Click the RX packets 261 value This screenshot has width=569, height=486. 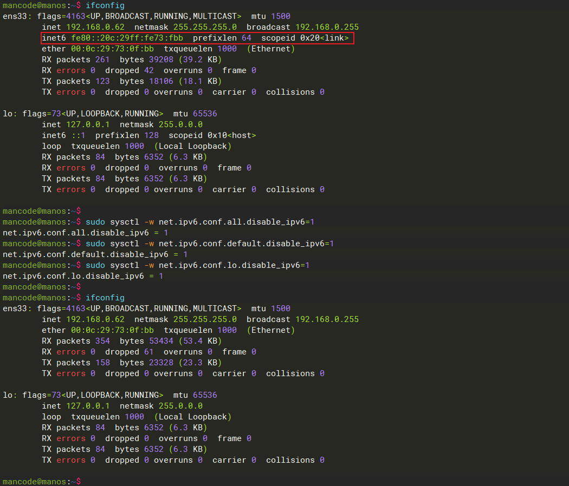tap(102, 60)
